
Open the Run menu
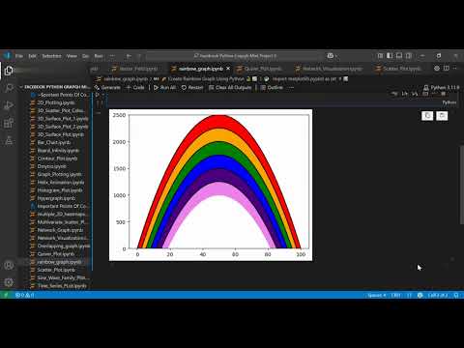[99, 56]
